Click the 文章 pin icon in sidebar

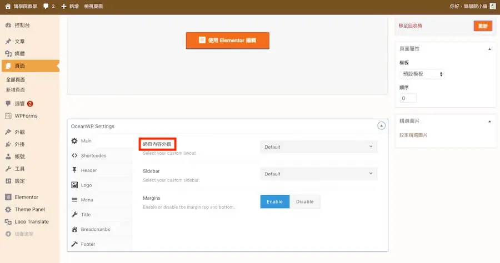(x=8, y=42)
